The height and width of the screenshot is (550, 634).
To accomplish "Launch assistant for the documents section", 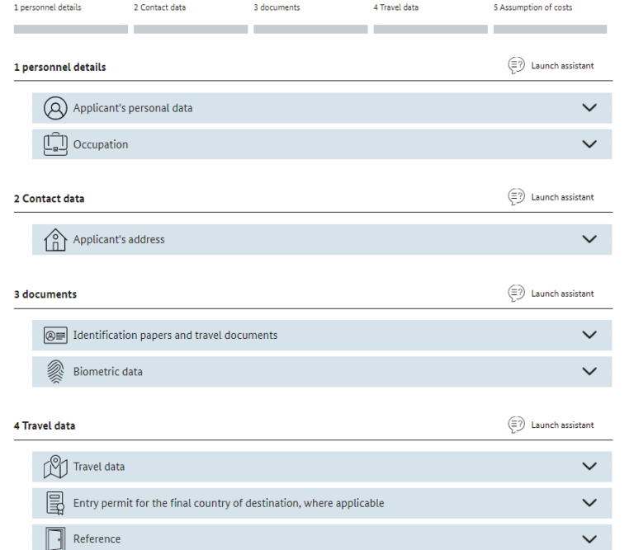I will click(551, 294).
